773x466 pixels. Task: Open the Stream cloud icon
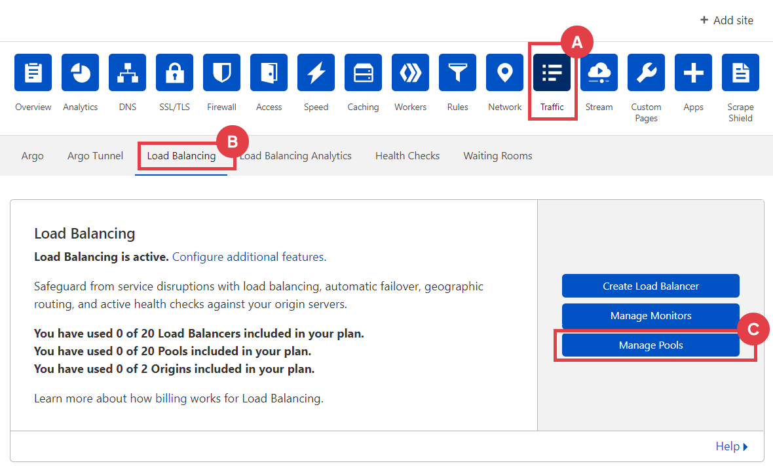(x=599, y=73)
